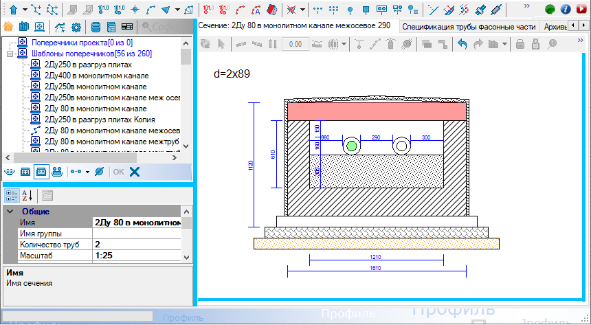Screen dimensions: 591x325
Task: Click the Количество труб value 2
Action: pos(137,245)
